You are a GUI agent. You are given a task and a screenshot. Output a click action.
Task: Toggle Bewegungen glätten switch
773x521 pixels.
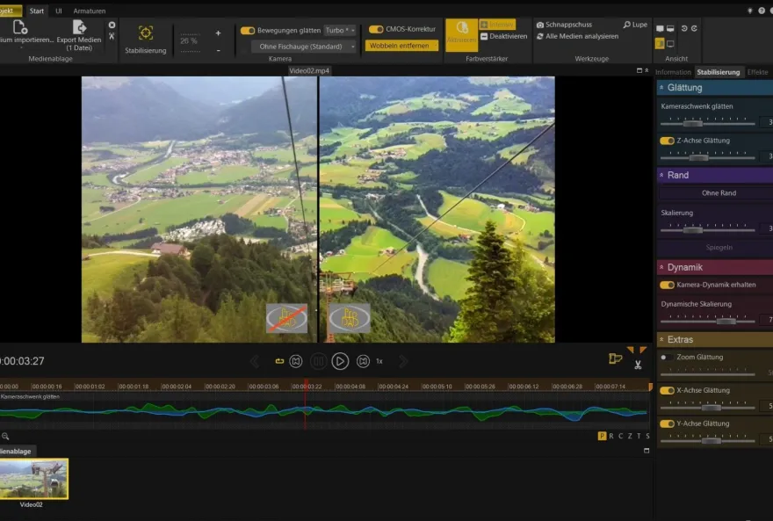248,31
